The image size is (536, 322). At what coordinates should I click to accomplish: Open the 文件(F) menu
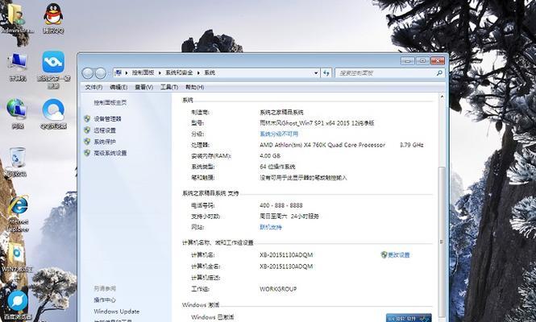[x=93, y=87]
